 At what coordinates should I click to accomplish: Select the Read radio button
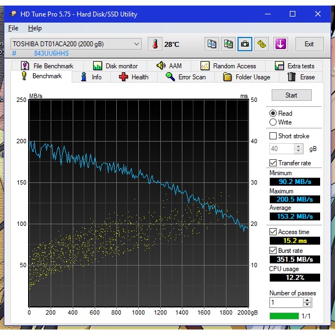coord(273,114)
